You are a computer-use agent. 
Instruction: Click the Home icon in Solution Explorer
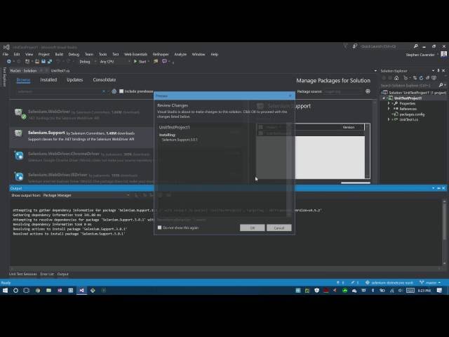tap(396, 78)
